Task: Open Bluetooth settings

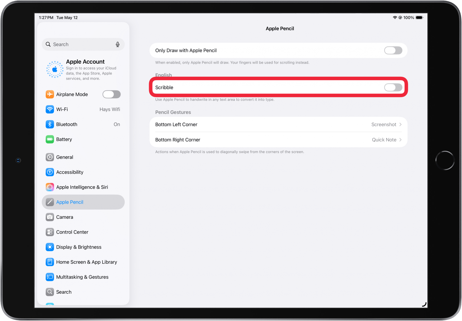Action: click(83, 124)
